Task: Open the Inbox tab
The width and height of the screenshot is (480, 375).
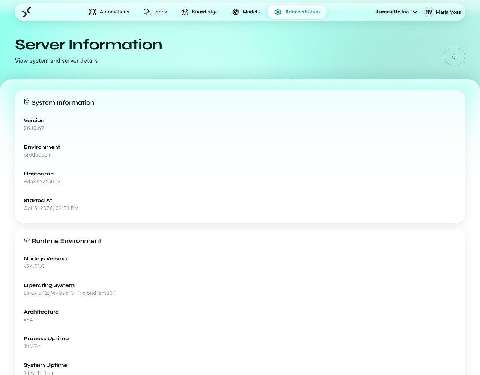Action: click(155, 12)
